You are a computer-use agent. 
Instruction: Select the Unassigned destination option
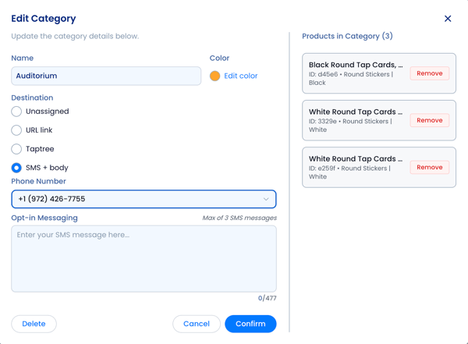click(x=16, y=112)
